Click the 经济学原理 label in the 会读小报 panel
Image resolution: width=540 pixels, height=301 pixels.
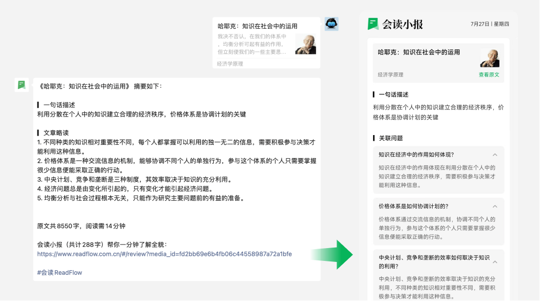tap(390, 74)
